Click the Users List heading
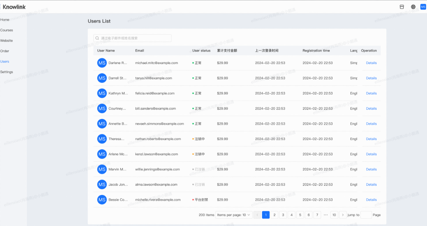Image resolution: width=427 pixels, height=226 pixels. (99, 21)
